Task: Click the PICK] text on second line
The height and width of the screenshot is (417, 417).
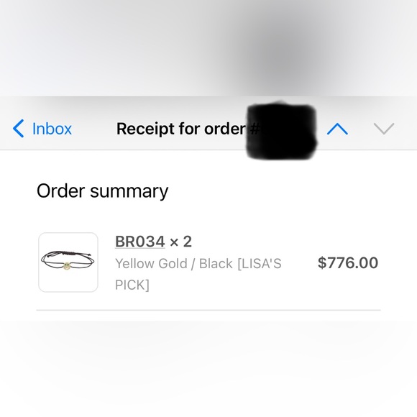Action: coord(132,285)
